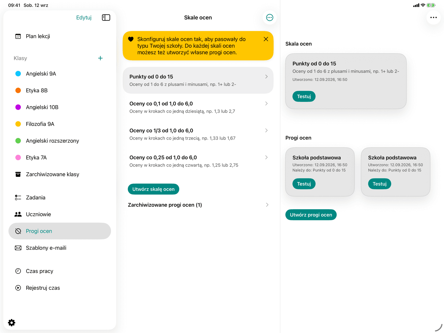Open Rejestruj czas section
Image resolution: width=444 pixels, height=333 pixels.
60,288
